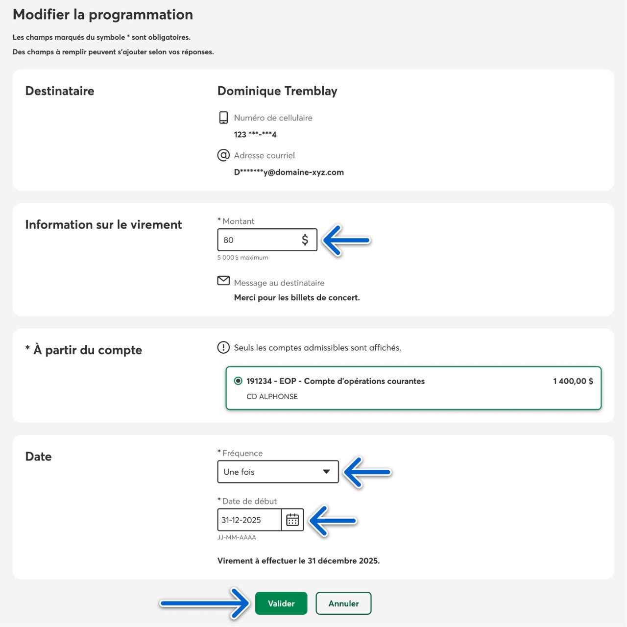Click the Date de début text field
Screen dimensions: 627x627
coord(249,520)
